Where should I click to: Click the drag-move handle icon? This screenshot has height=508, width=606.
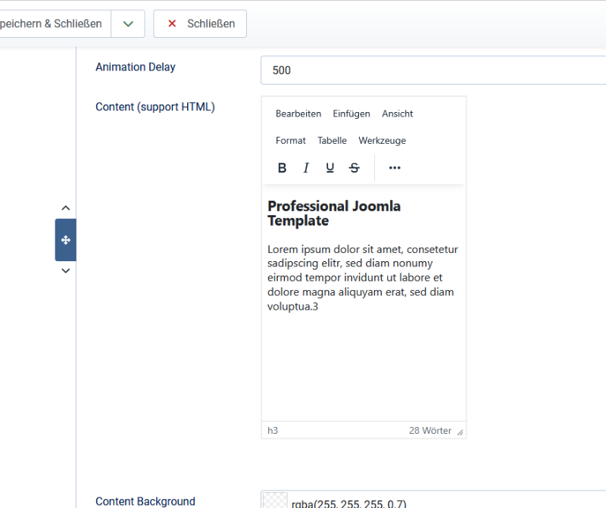pos(66,240)
